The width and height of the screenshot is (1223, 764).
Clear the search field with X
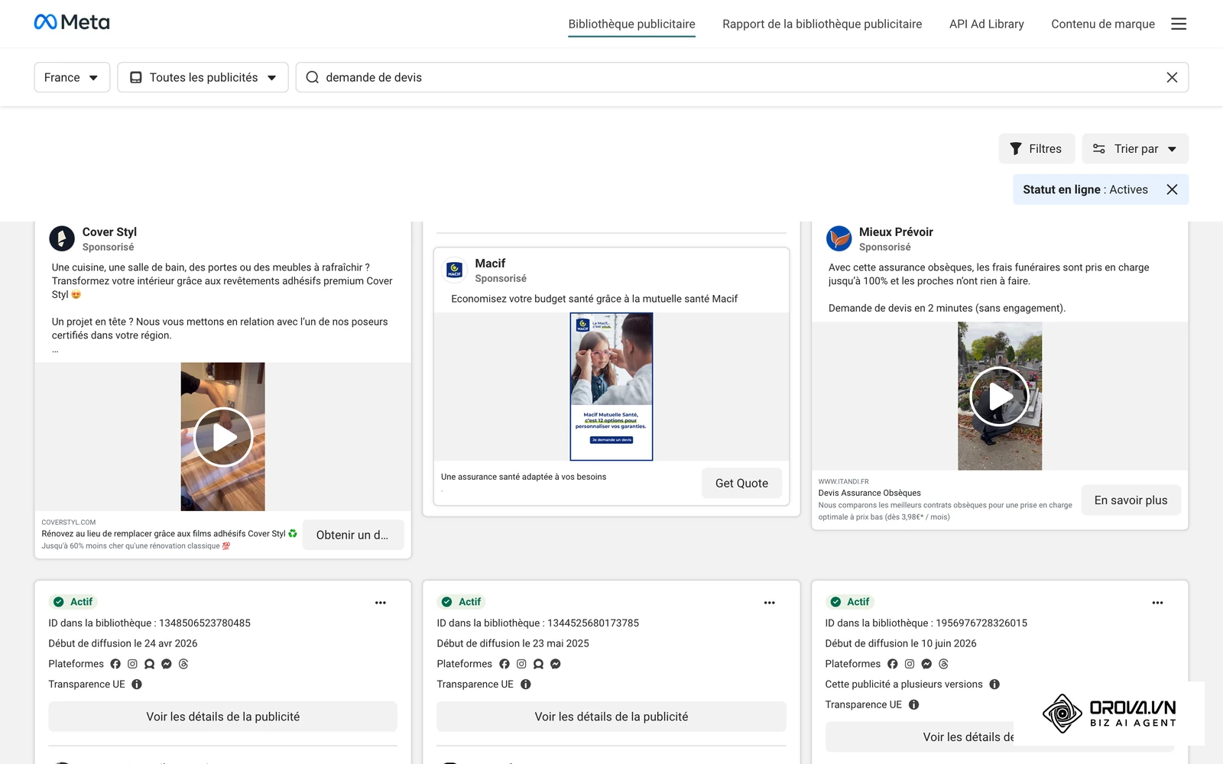(x=1172, y=77)
